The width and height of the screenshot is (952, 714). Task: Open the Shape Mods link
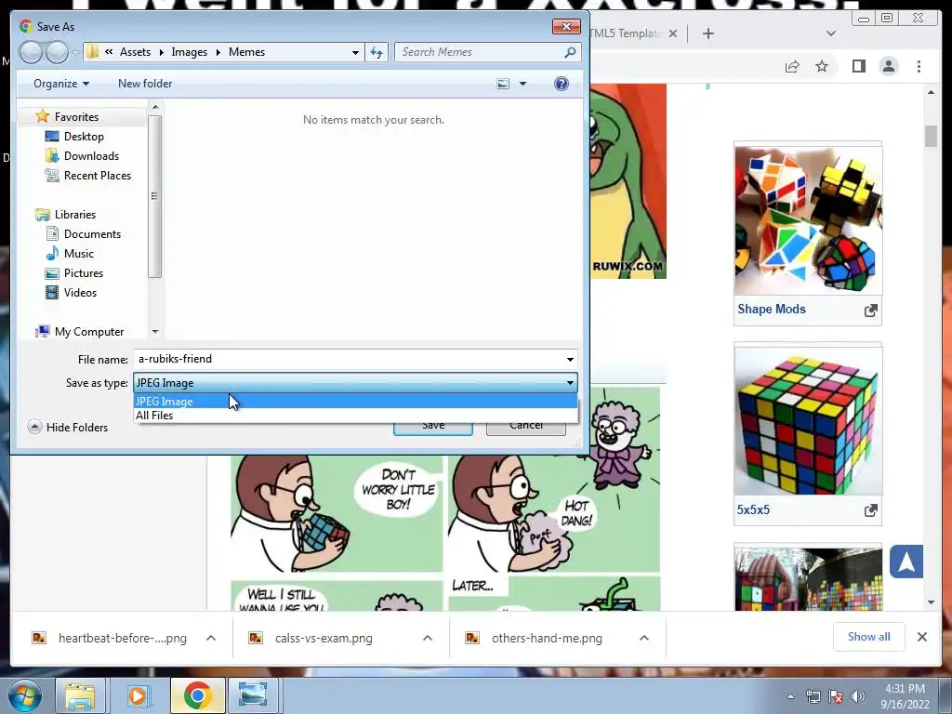pos(771,309)
